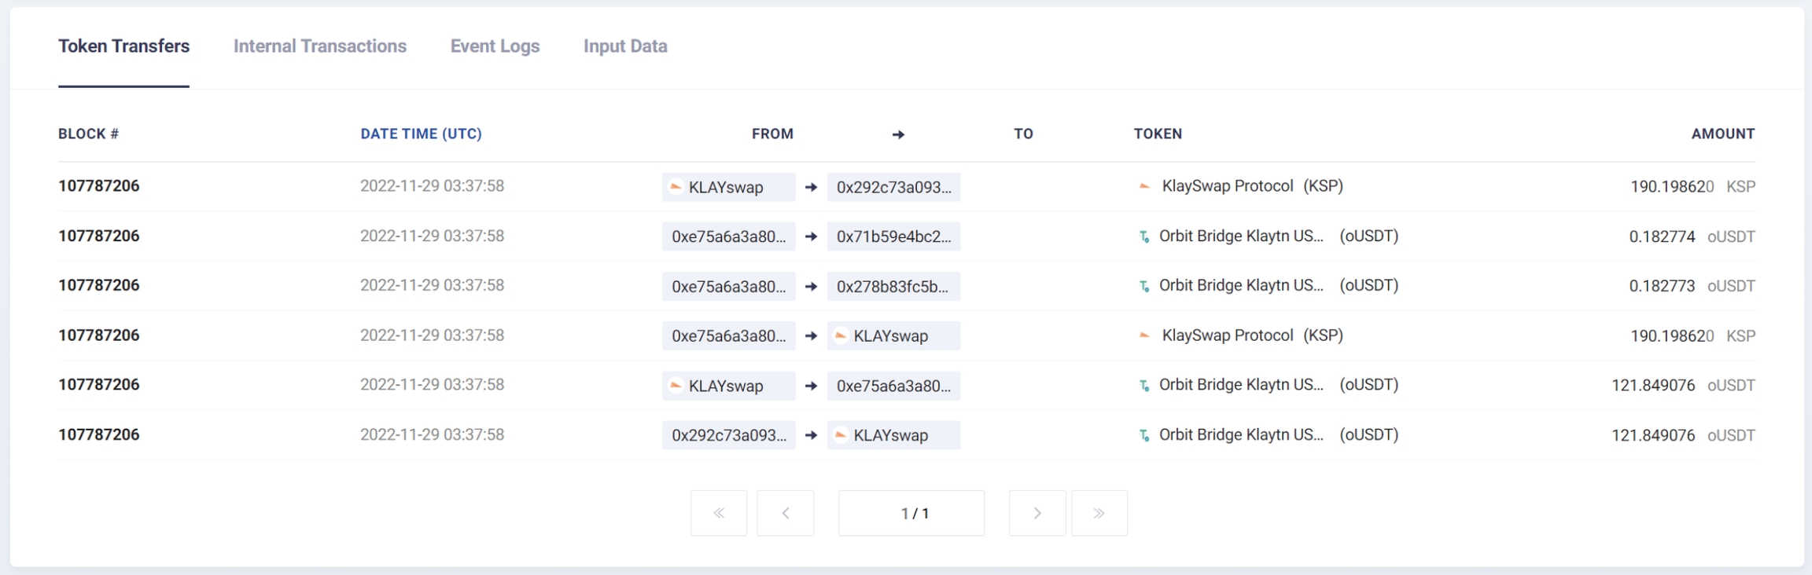Click the DATE TIME (UTC) column header
This screenshot has width=1812, height=575.
point(421,134)
